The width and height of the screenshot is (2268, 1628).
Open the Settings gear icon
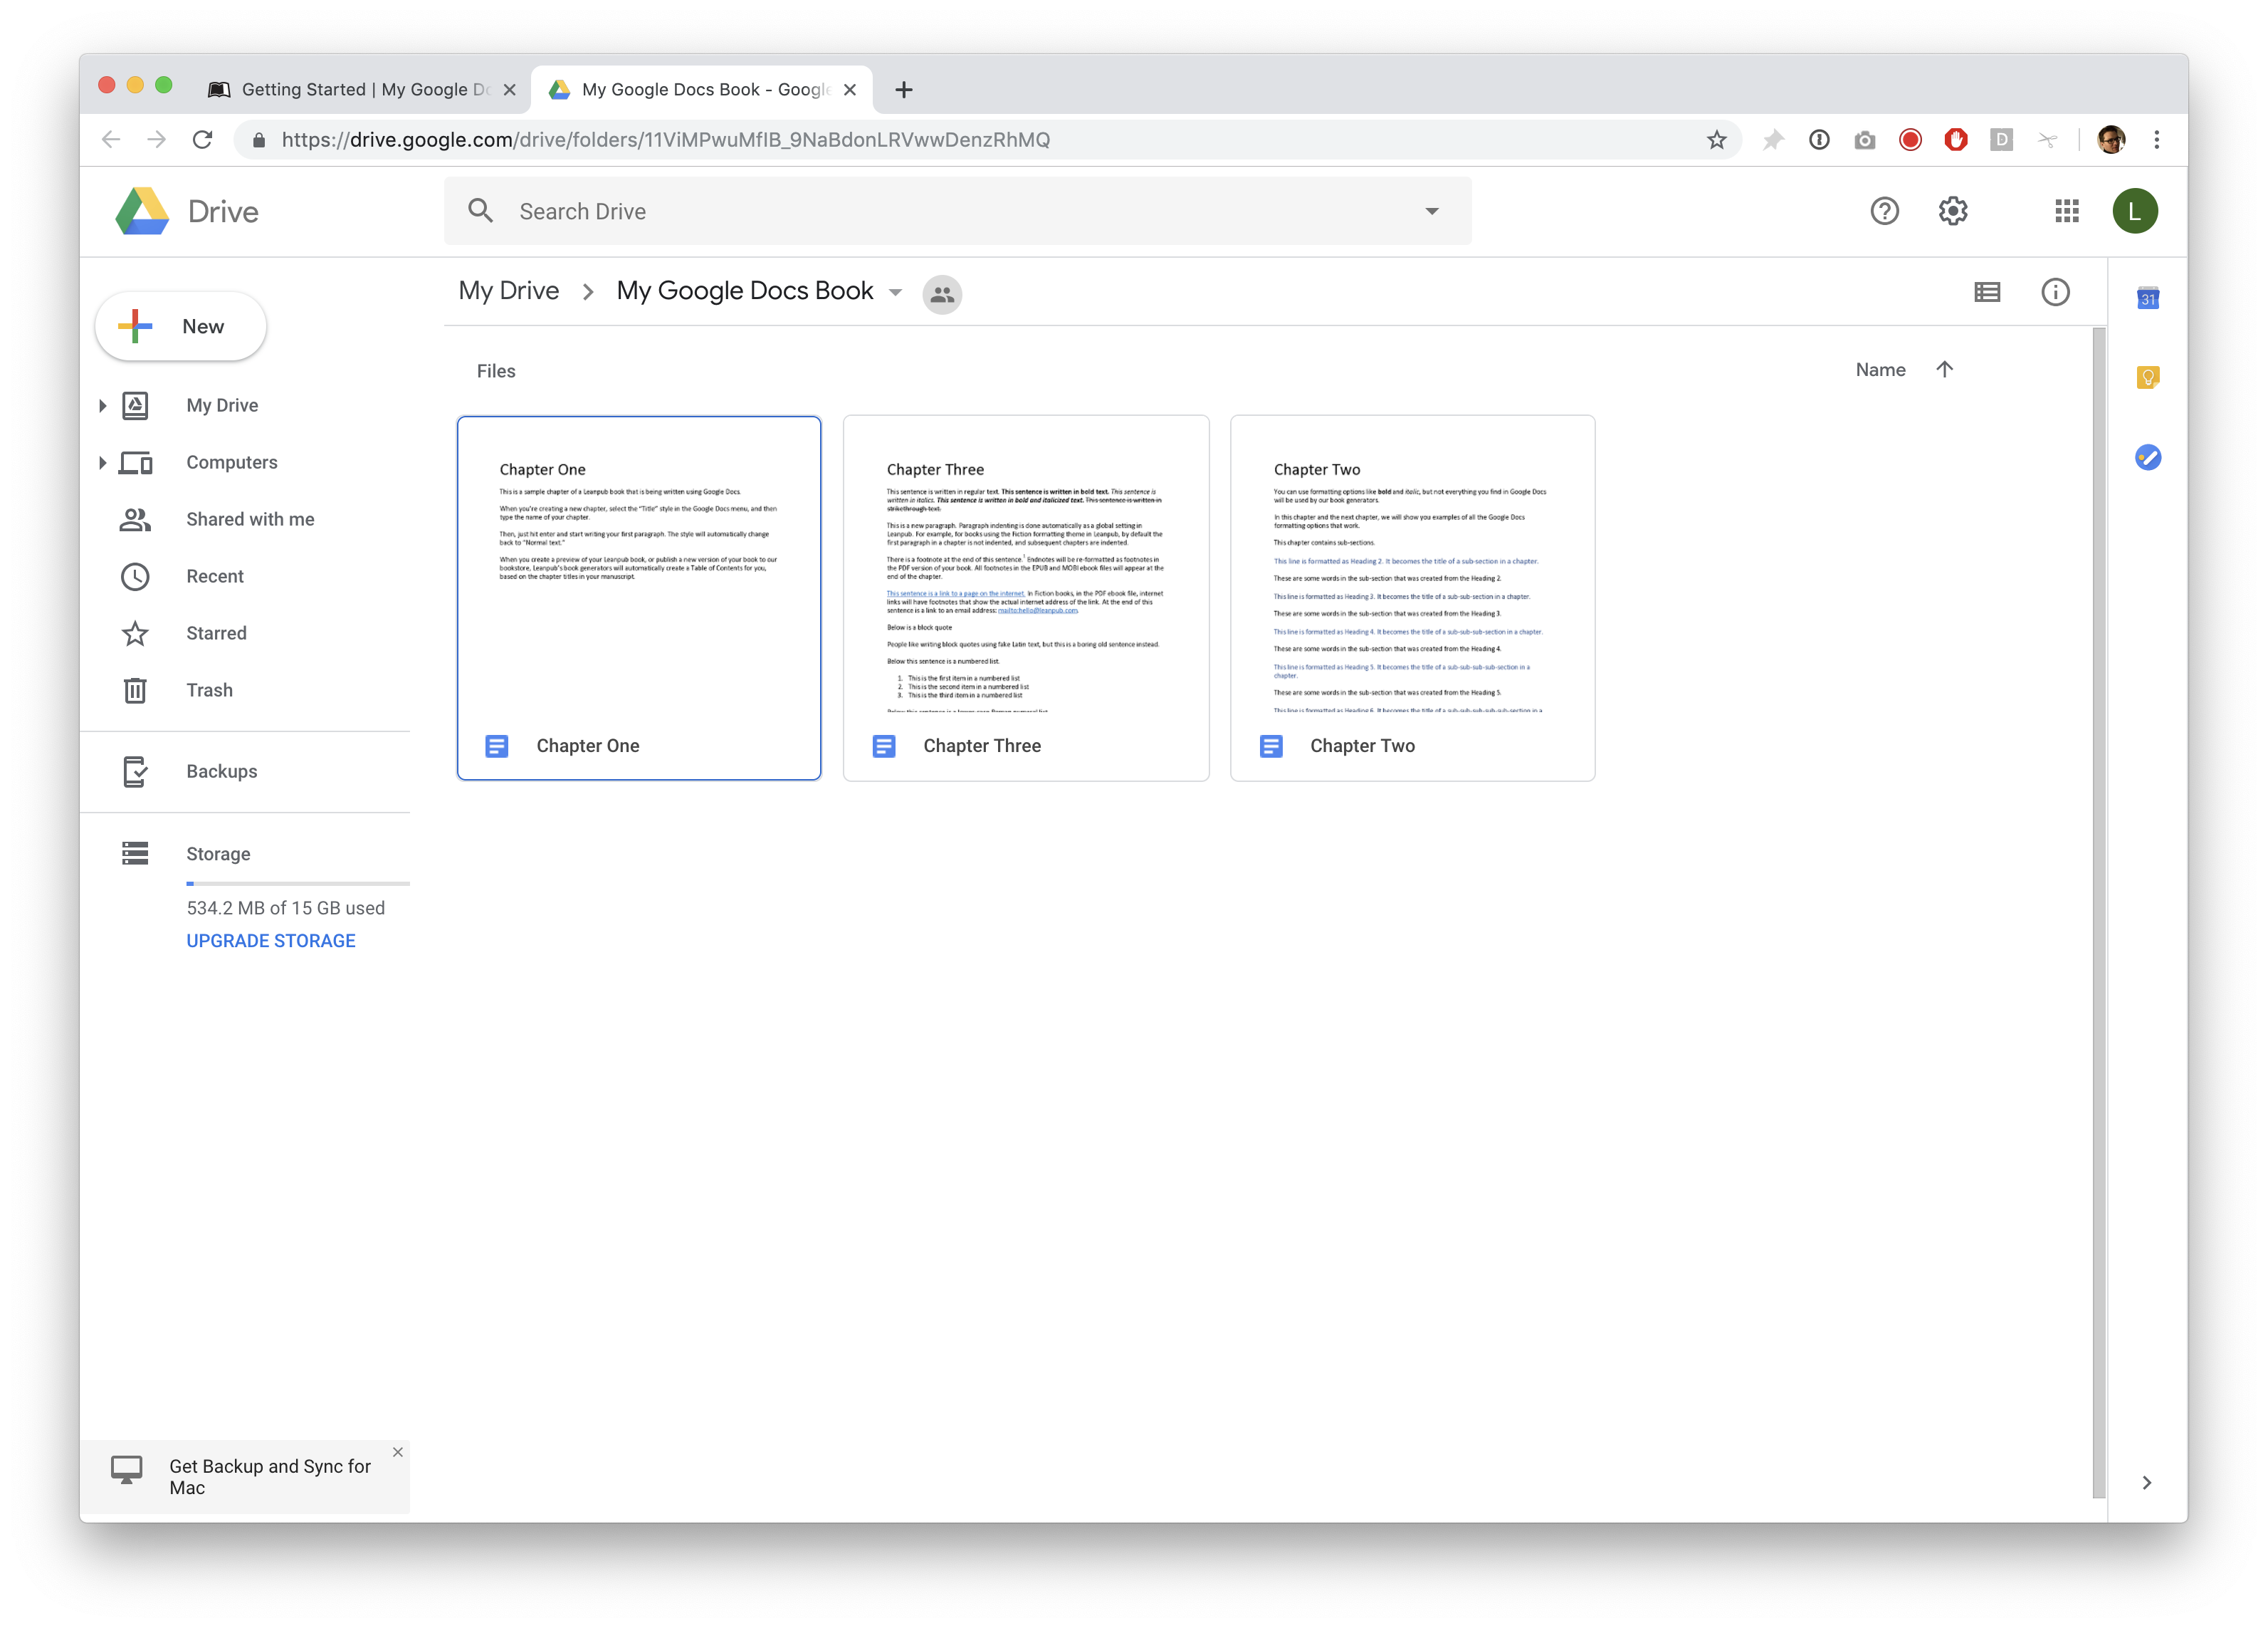point(1952,211)
